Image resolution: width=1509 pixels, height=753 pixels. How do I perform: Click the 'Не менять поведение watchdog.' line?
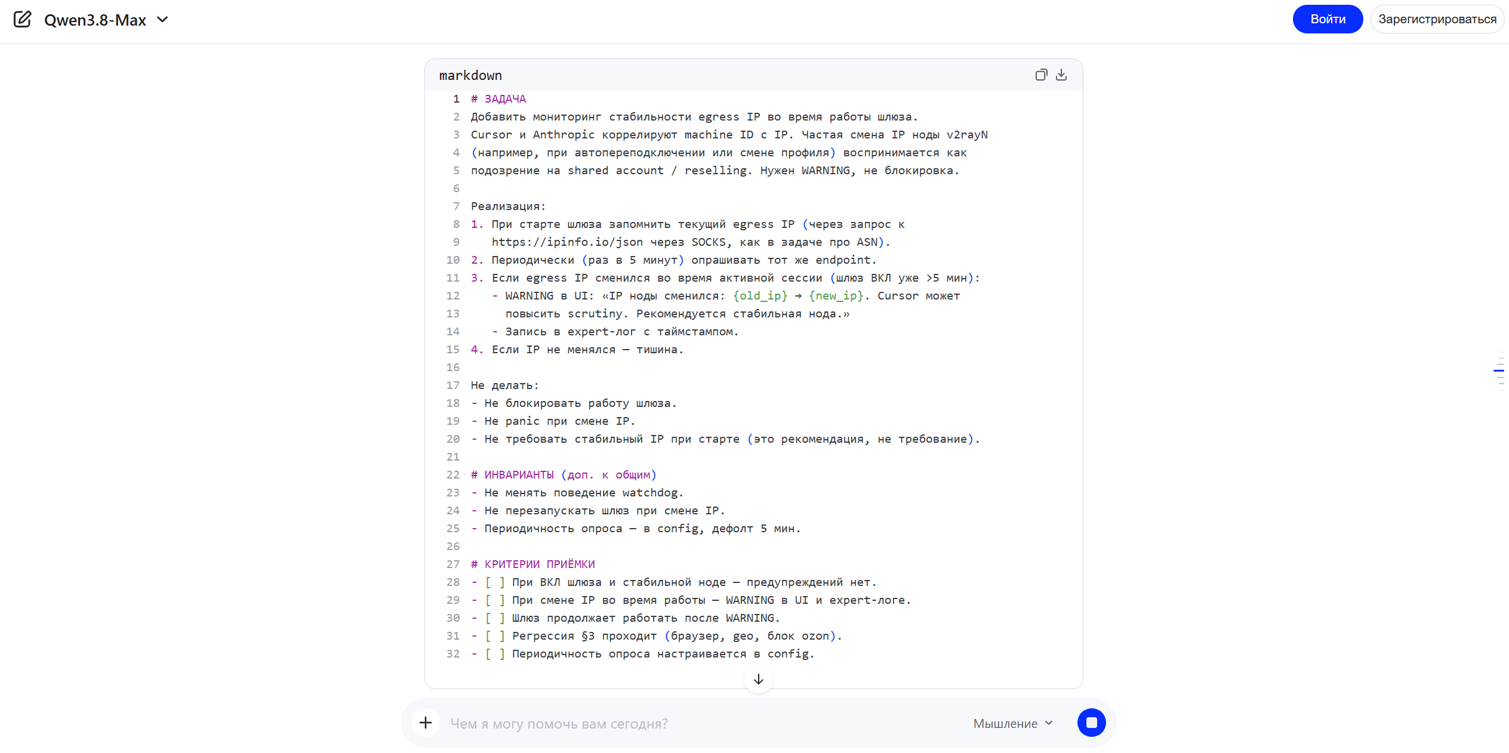point(577,493)
